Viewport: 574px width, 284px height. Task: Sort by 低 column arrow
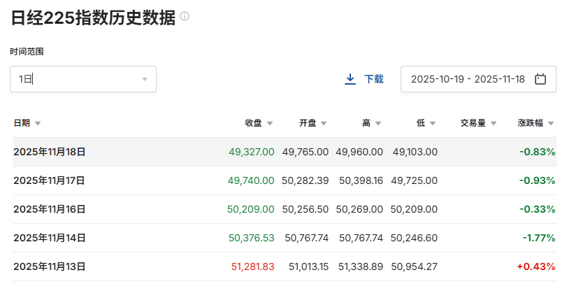(x=433, y=124)
